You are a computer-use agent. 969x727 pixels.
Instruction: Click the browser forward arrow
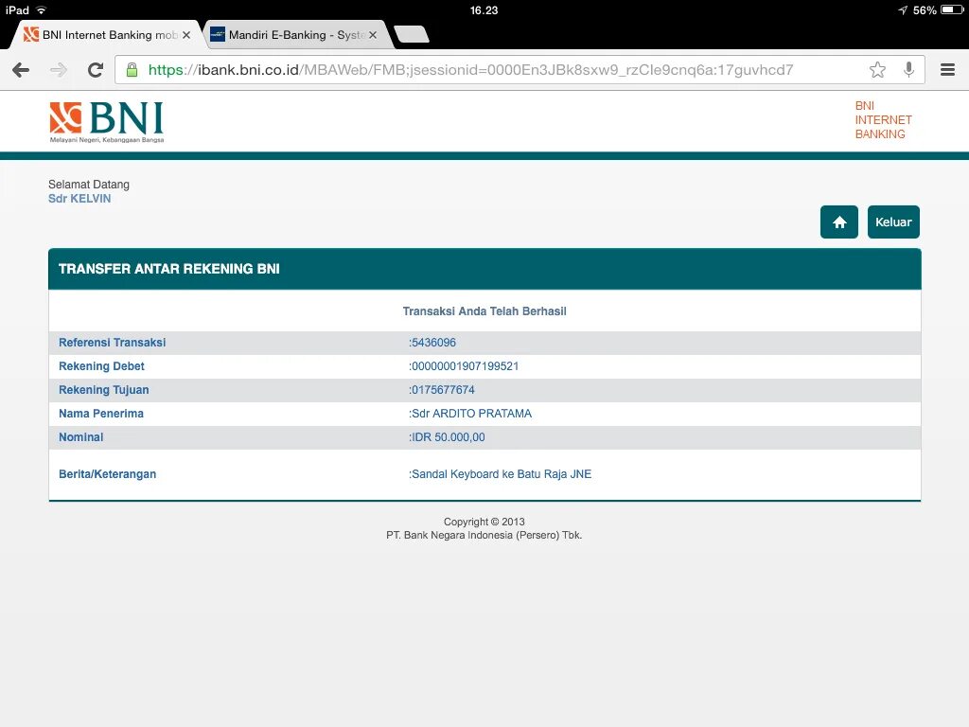pos(58,70)
